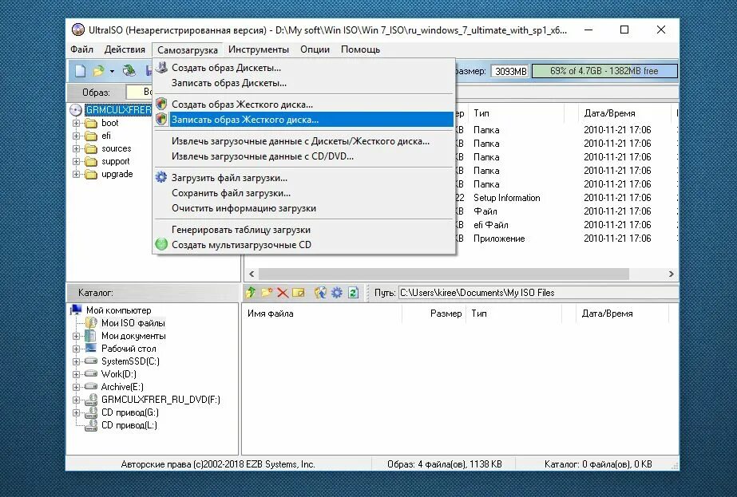
Task: Select Мои ISO файлы in catalog tree
Action: 133,323
